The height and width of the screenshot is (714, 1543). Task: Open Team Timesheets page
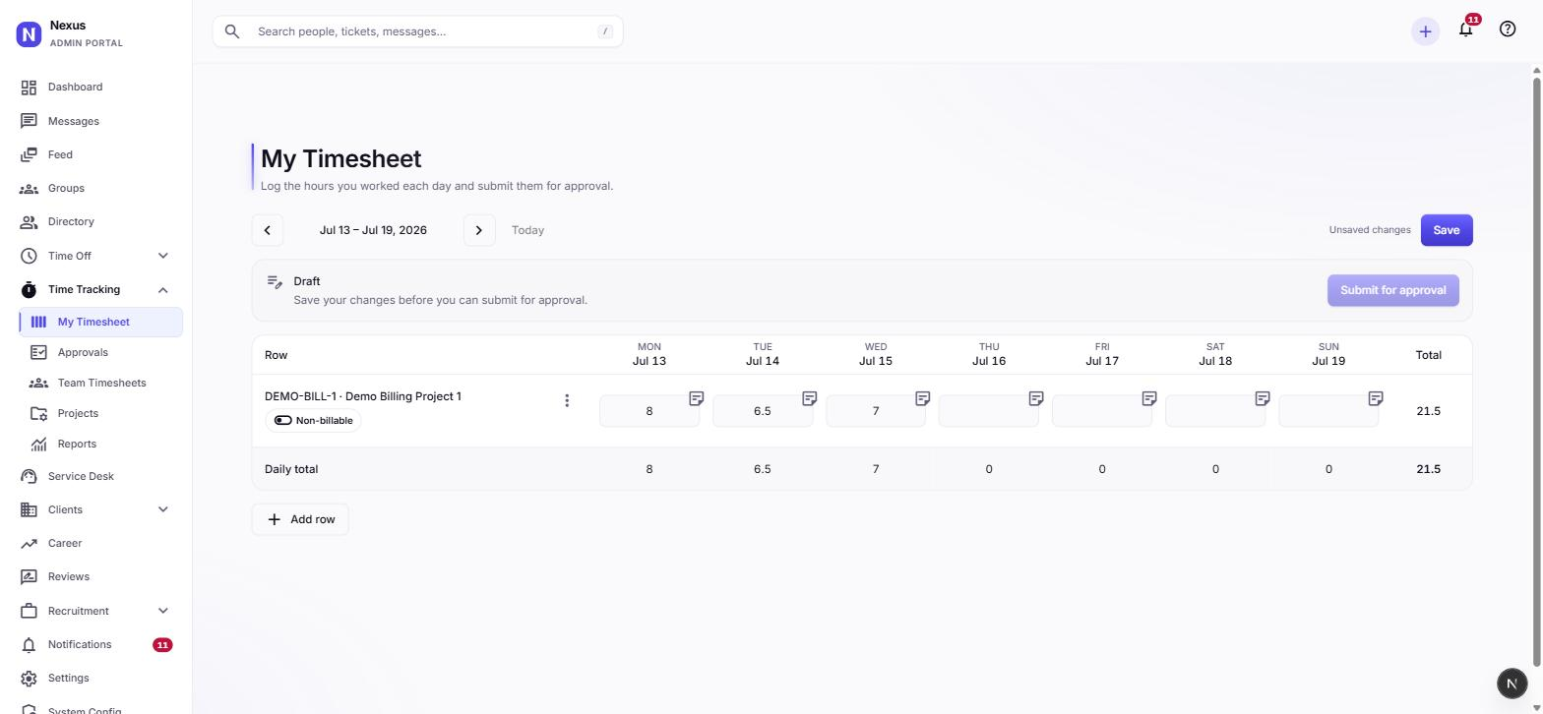[100, 383]
